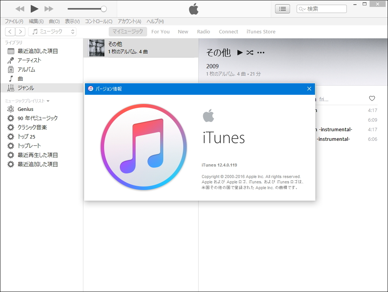Viewport: 388px width, 292px height.
Task: Open the more options ellipsis next to その他
Action: coord(261,52)
